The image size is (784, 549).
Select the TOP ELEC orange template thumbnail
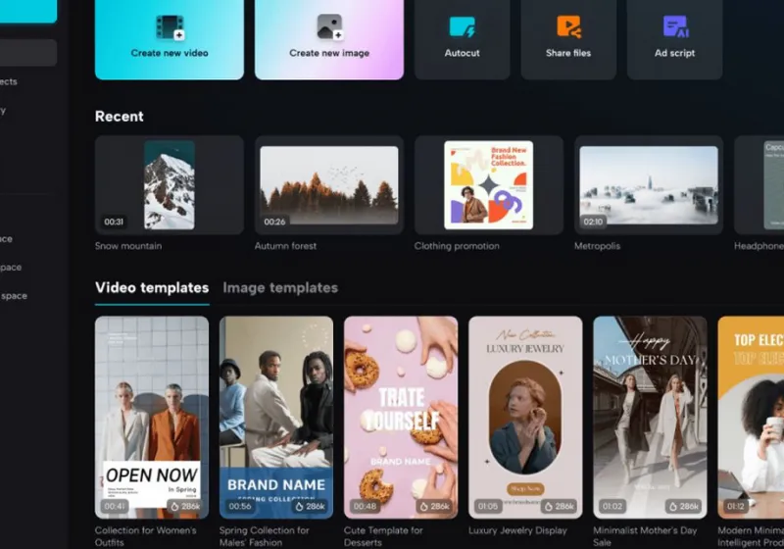pos(751,418)
